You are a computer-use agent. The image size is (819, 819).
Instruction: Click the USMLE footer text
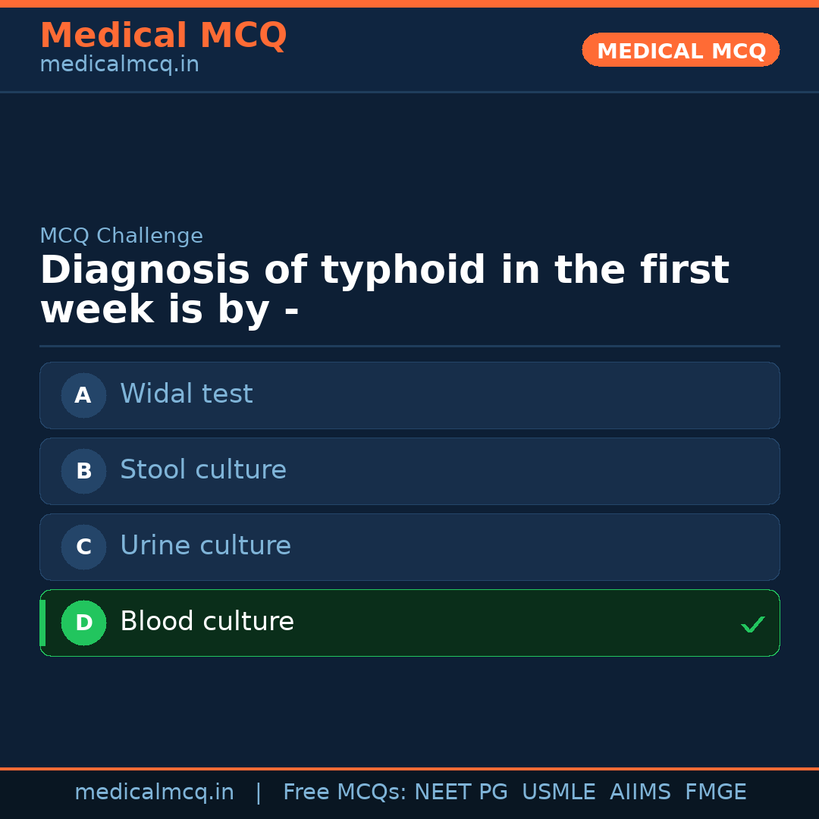(559, 792)
